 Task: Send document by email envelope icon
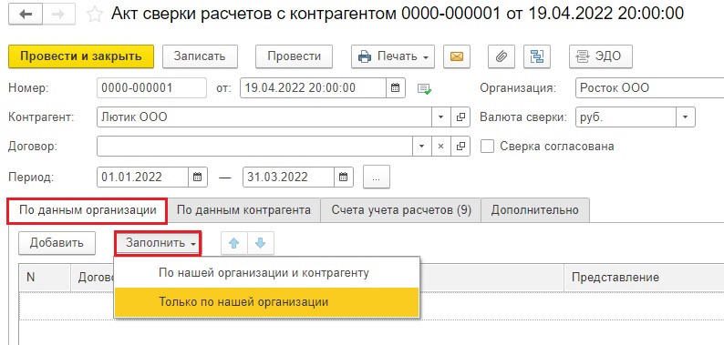(x=457, y=56)
